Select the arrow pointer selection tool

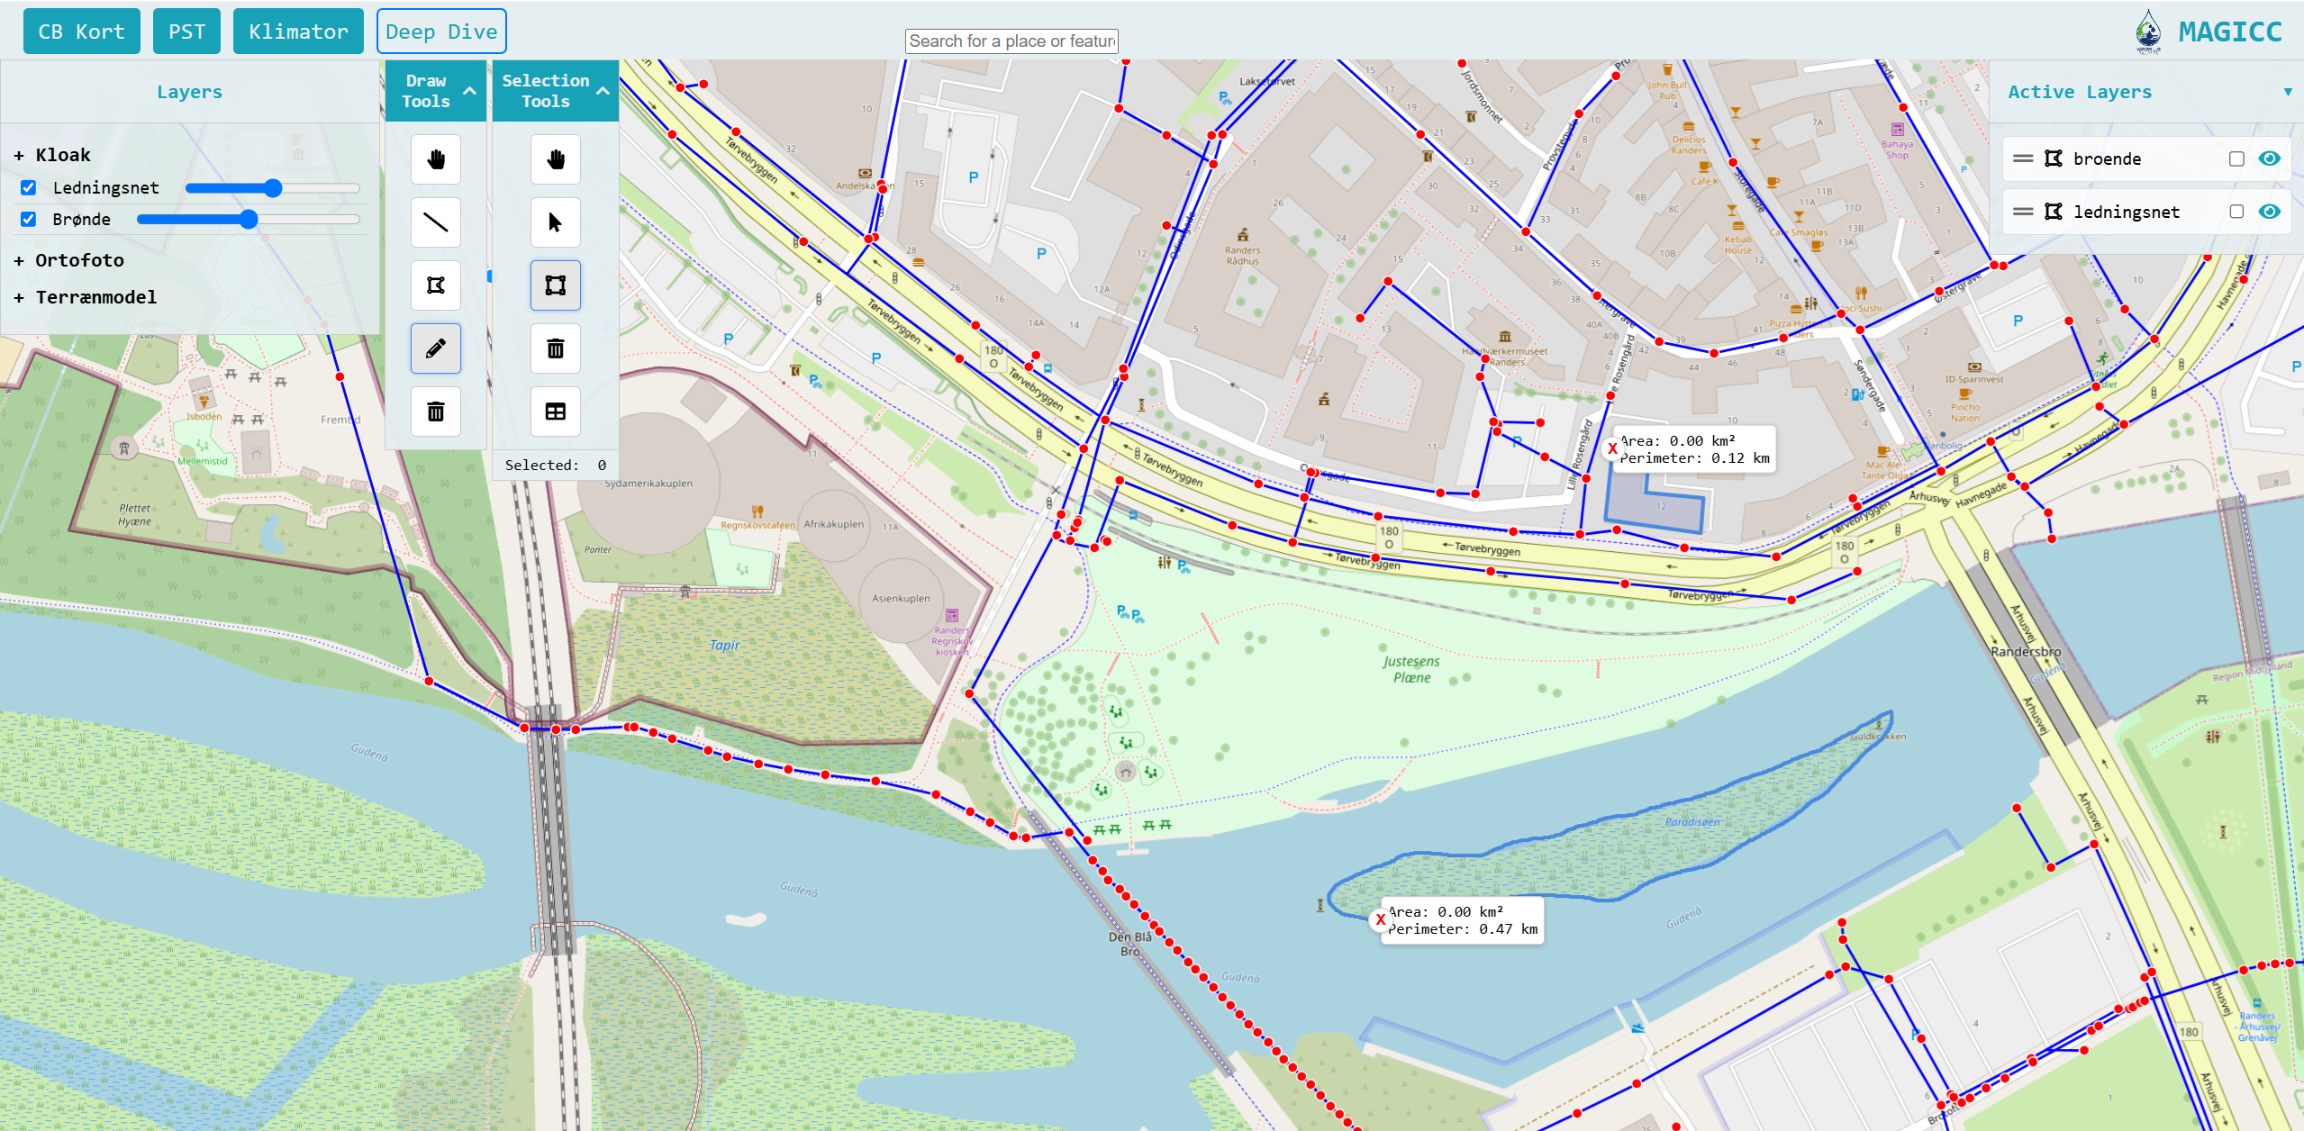pos(555,222)
